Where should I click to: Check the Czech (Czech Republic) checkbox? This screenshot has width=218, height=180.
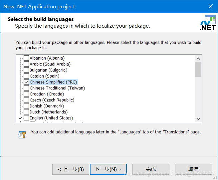(x=26, y=100)
